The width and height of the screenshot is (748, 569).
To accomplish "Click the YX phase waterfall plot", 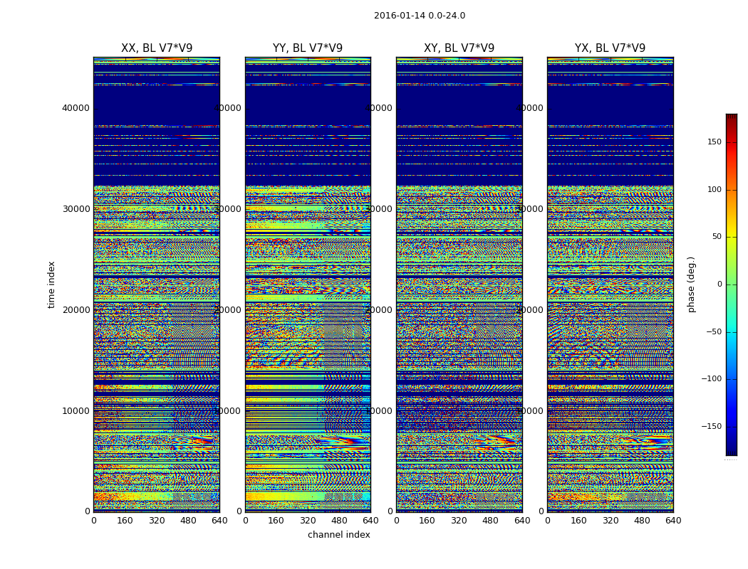I will tap(610, 284).
